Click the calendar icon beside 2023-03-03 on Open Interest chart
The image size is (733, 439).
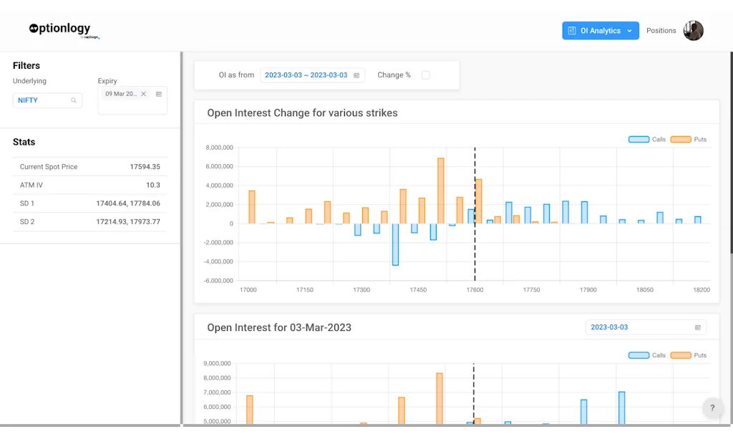697,327
